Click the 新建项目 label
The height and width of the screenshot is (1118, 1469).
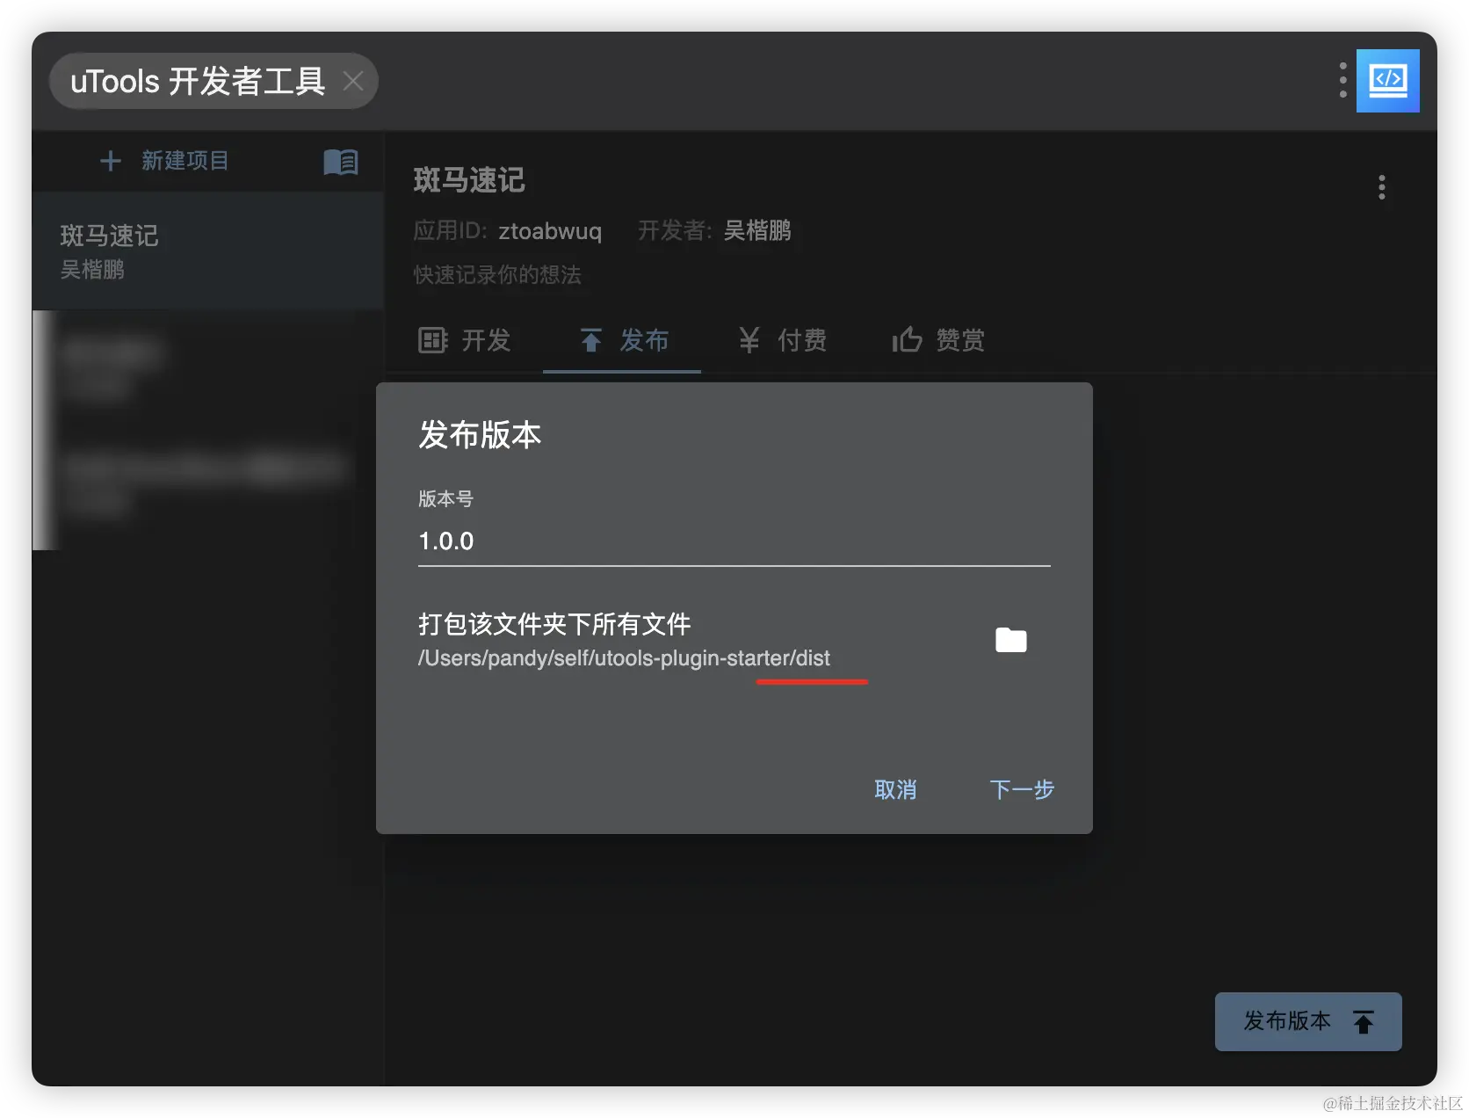[x=185, y=161]
